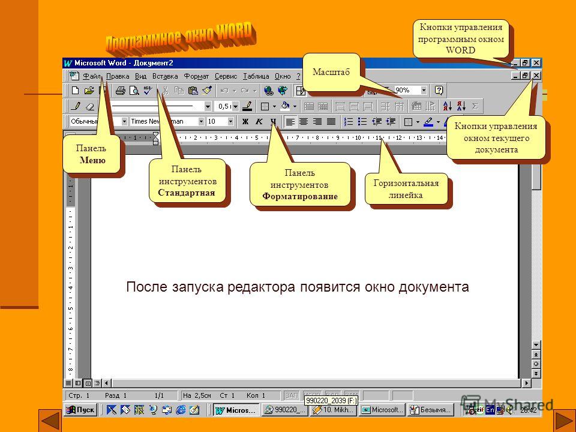Open the Office Assistant help icon
The image size is (576, 432).
point(439,91)
